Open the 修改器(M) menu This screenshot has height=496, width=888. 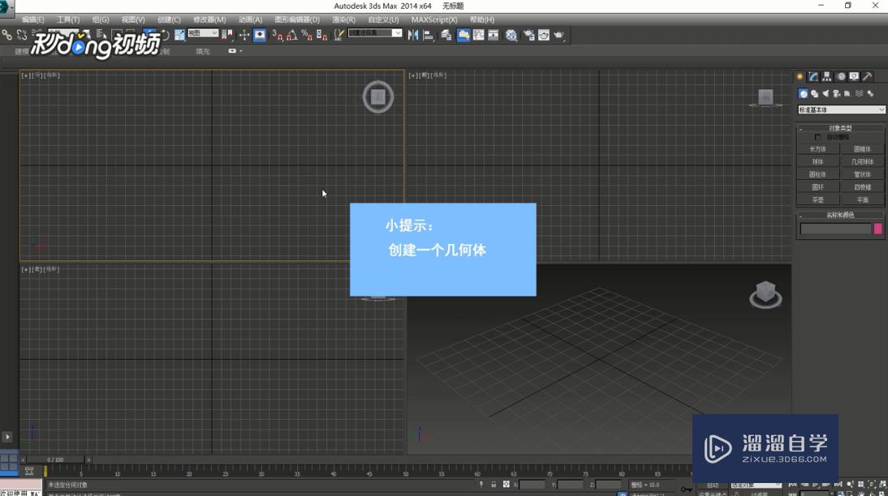pos(209,19)
